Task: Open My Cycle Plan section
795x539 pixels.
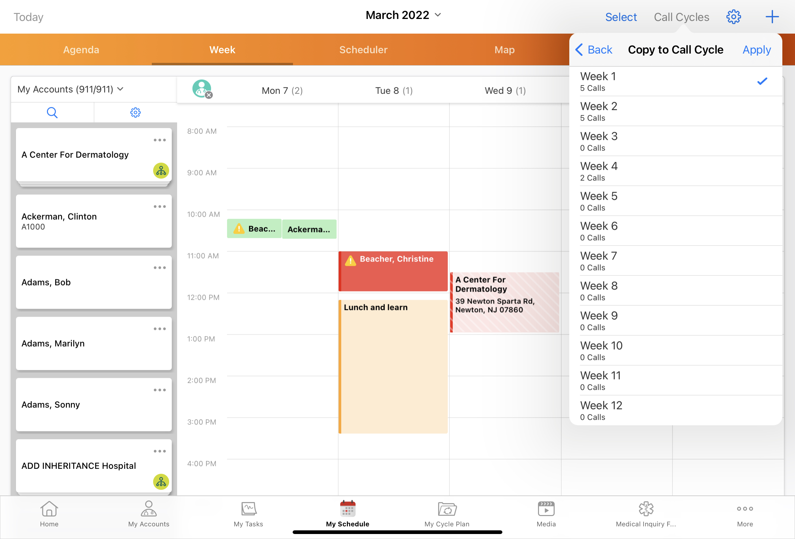Action: 447,514
